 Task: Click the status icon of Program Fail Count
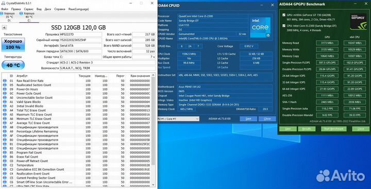point(5,152)
